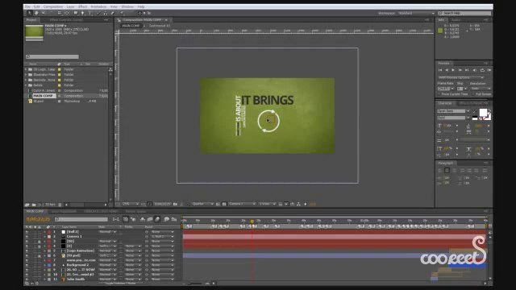This screenshot has height=290, width=516.
Task: Select the Eraser tool
Action: coord(113,13)
